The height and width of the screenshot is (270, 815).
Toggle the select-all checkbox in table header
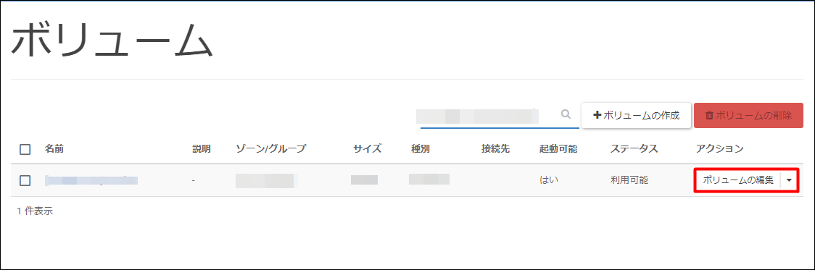(x=25, y=150)
